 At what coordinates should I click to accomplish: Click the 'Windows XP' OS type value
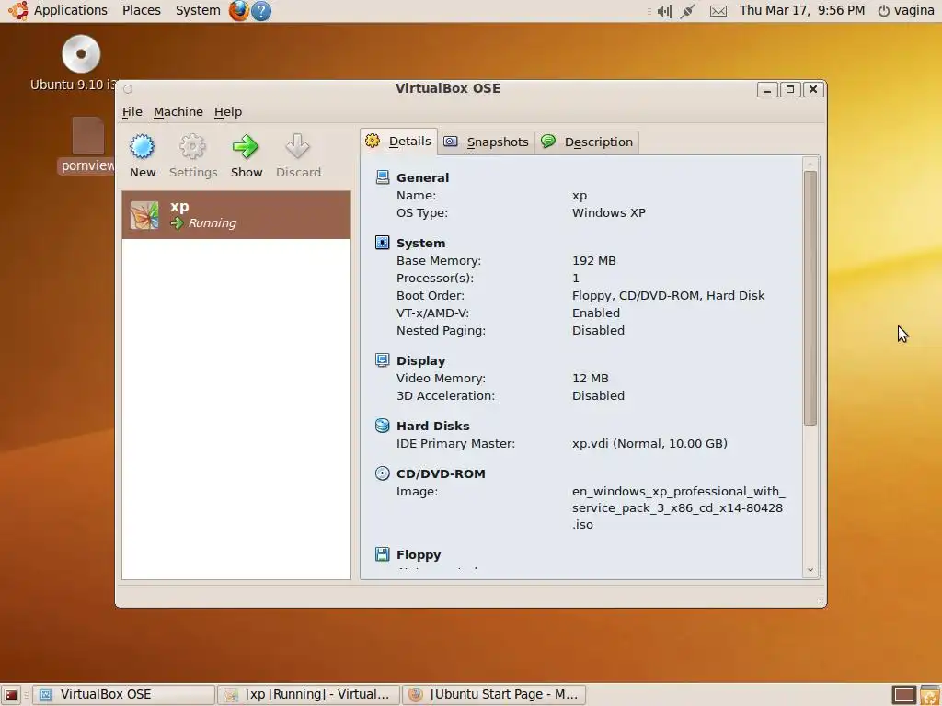[x=609, y=212]
